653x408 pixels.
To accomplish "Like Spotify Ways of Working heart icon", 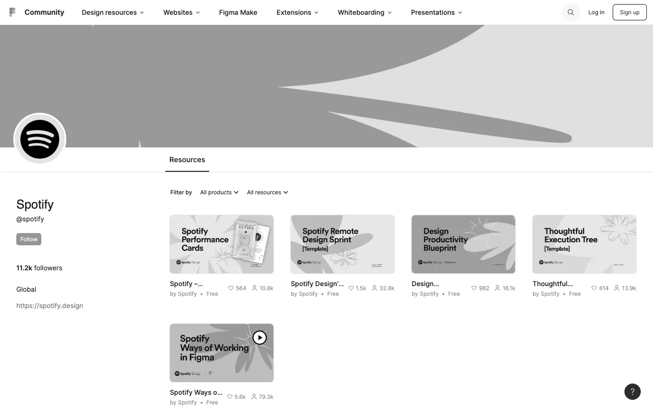I will (x=230, y=397).
